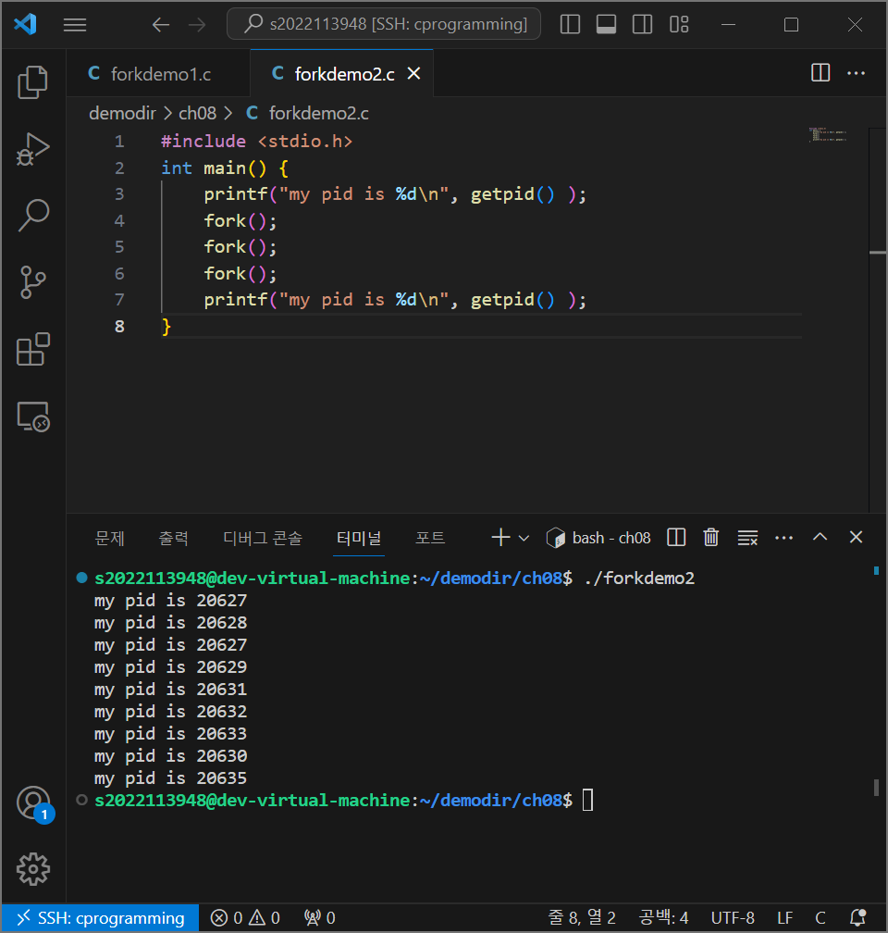Open the 포트 panel tab
The height and width of the screenshot is (933, 888).
click(x=429, y=538)
